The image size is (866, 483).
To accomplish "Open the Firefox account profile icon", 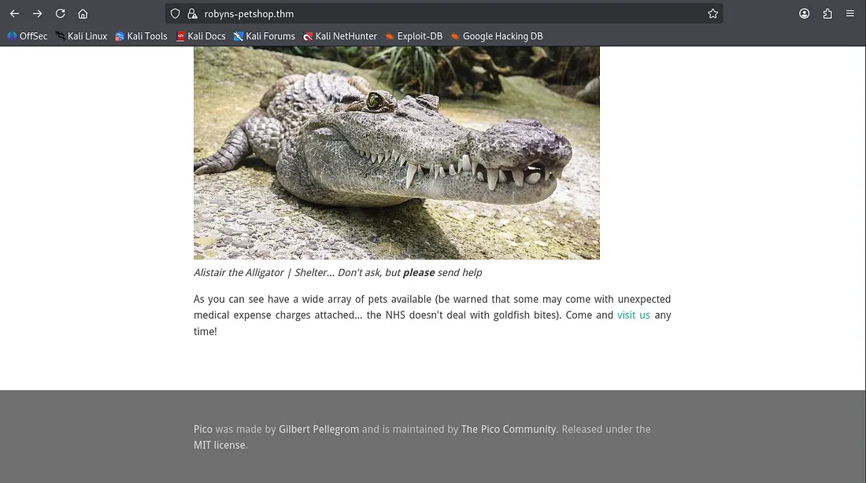I will 804,13.
